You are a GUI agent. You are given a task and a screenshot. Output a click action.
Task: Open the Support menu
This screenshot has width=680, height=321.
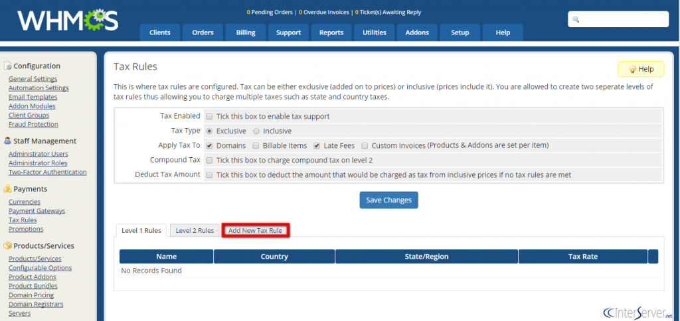288,32
